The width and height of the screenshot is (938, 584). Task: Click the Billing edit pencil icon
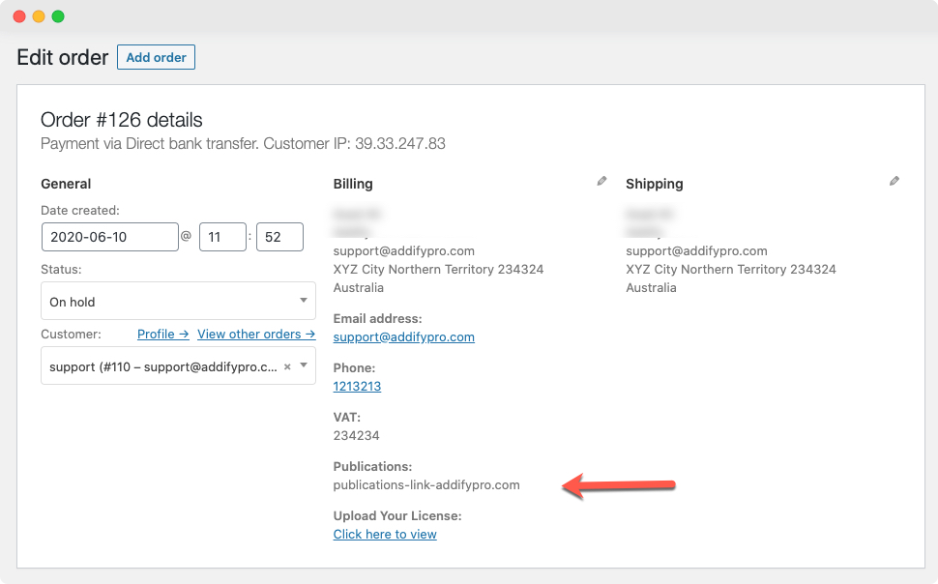[x=601, y=181]
